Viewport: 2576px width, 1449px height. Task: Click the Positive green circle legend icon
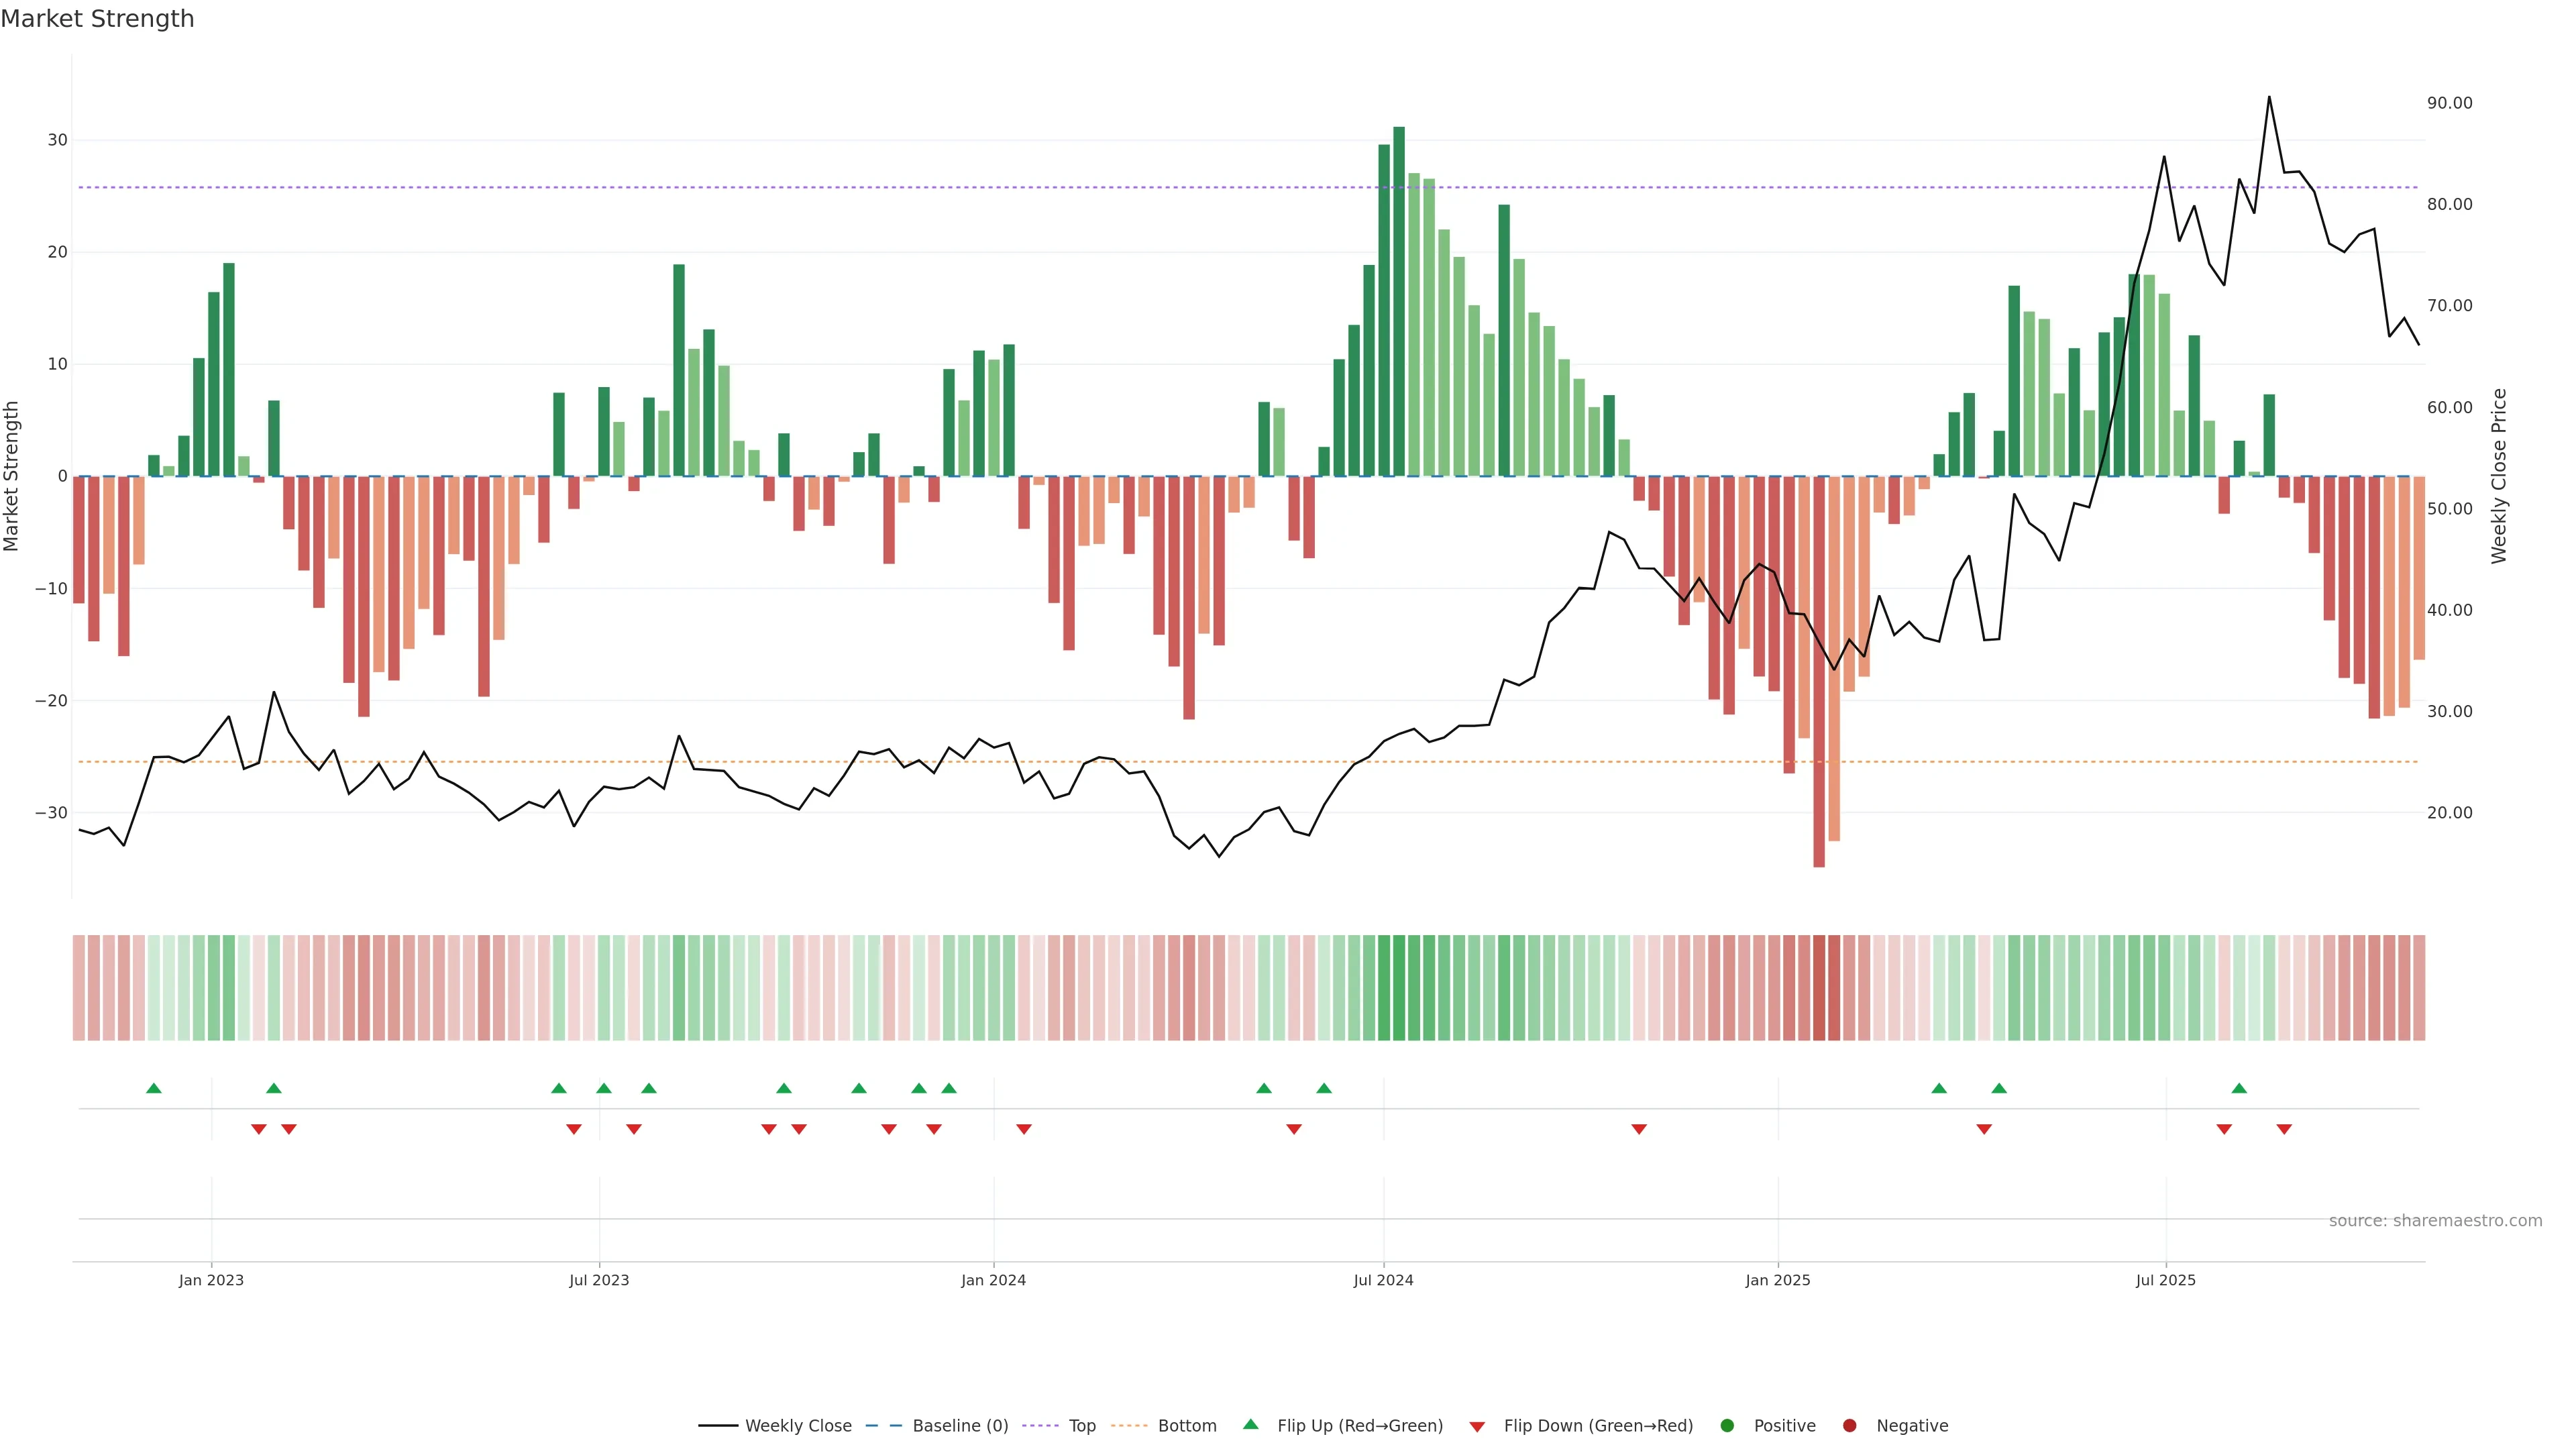pyautogui.click(x=1727, y=1425)
